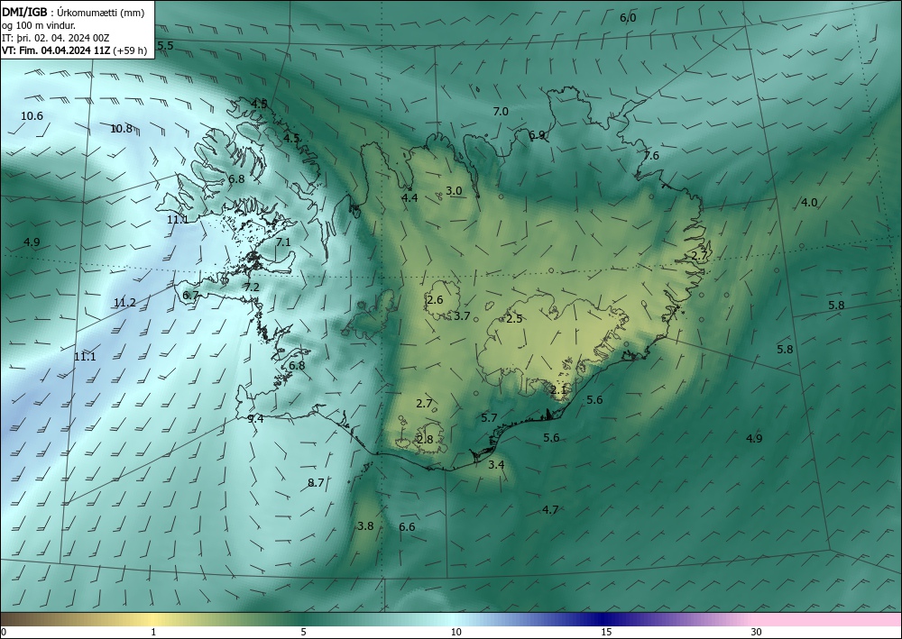This screenshot has height=639, width=902.
Task: Click the colour scale tick label 1
Action: click(x=153, y=633)
